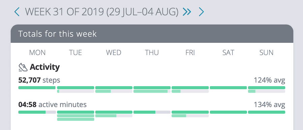The image size is (303, 130).
Task: Select the SAT column header
Action: point(228,53)
